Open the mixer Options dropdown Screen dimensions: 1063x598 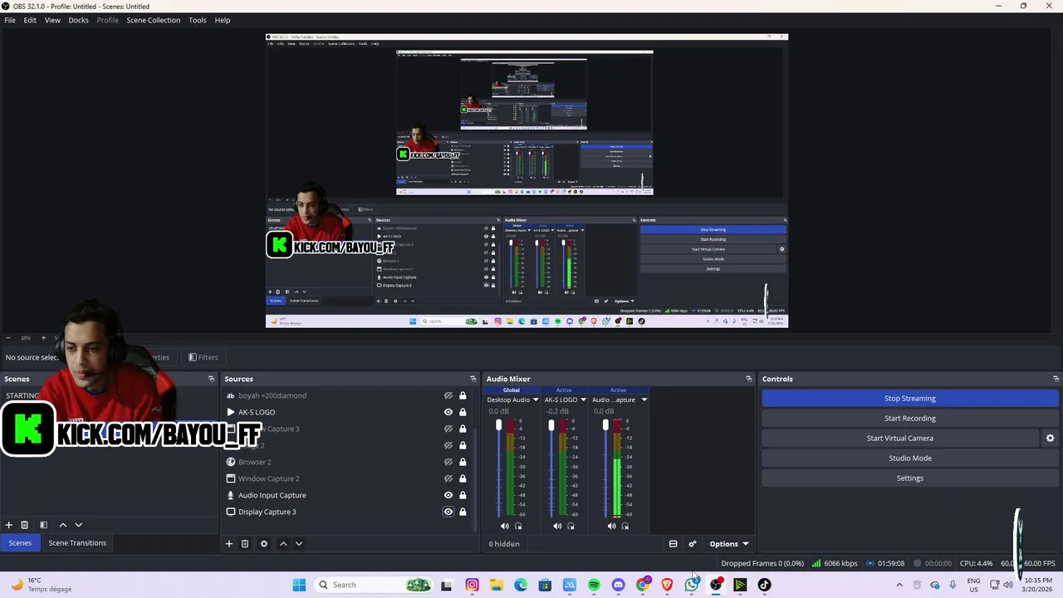pos(728,544)
